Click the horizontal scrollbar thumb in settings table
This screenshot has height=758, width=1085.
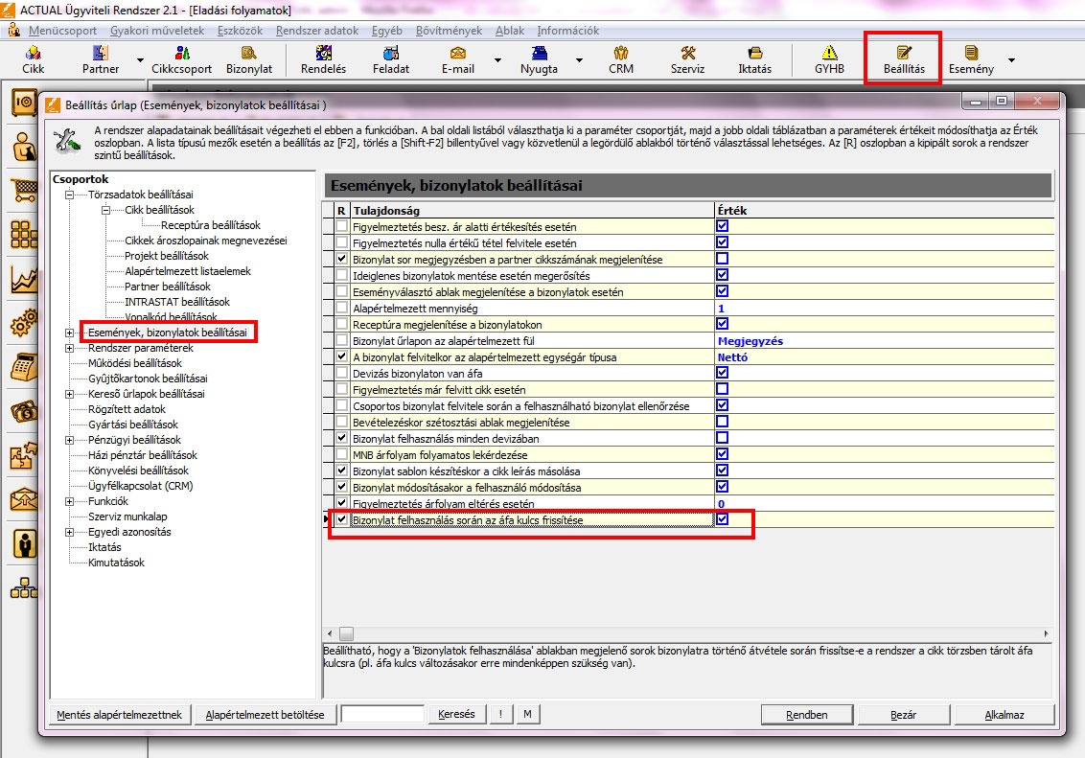(x=346, y=633)
